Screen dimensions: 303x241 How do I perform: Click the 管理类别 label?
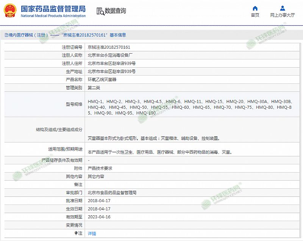click(x=74, y=88)
